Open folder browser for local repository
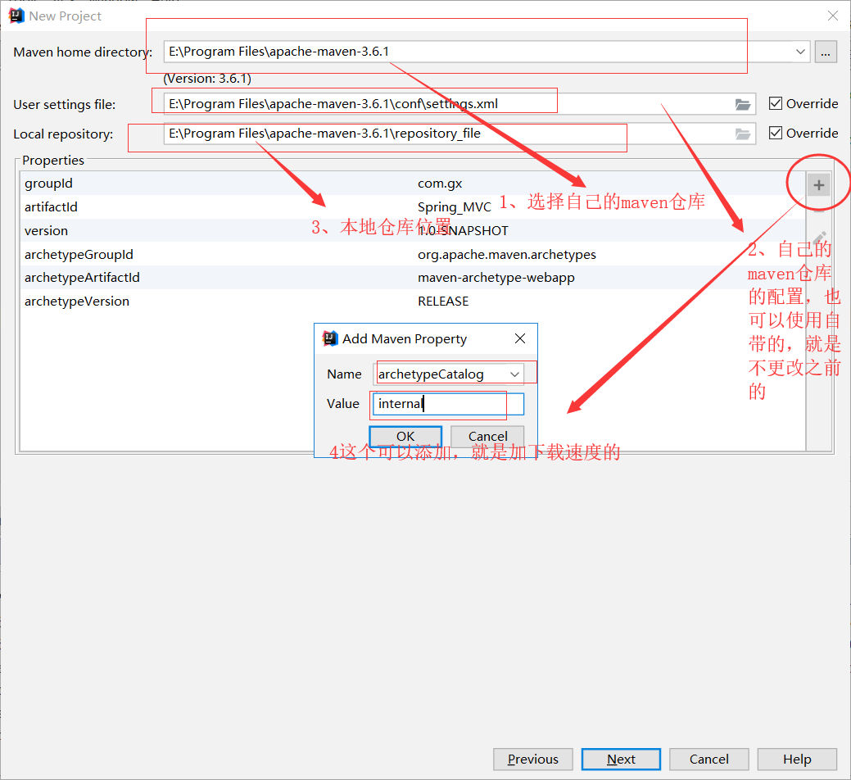The width and height of the screenshot is (851, 780). (x=742, y=134)
